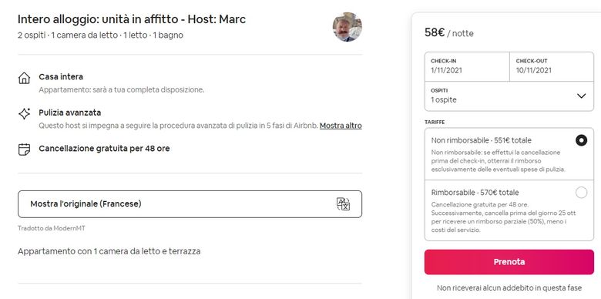Expand the Ospiti dropdown chevron
601x299 pixels.
coord(582,96)
